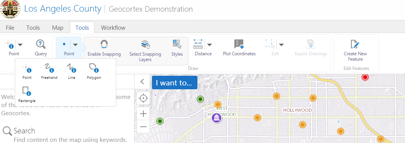Click the Los Angeles County title text
Image resolution: width=405 pixels, height=143 pixels.
[x=63, y=9]
